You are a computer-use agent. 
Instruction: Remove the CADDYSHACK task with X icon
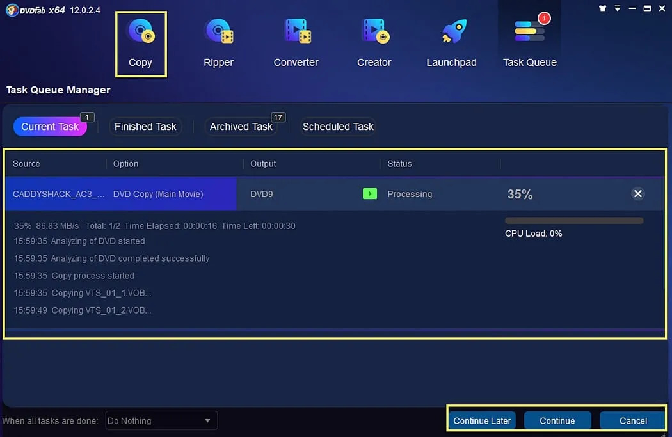pos(637,194)
